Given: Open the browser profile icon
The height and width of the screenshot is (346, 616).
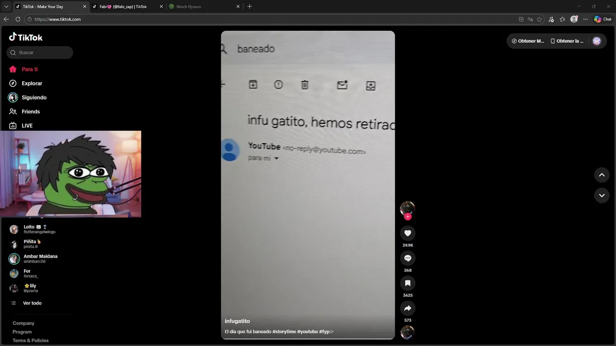Looking at the screenshot, I should 574,19.
